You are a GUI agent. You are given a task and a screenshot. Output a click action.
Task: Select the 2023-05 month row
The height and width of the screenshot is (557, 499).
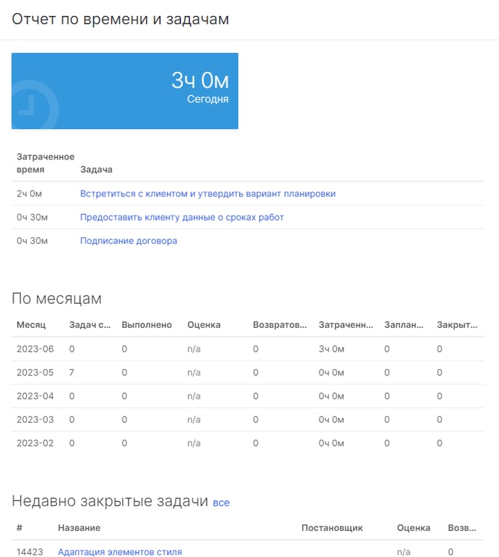tap(248, 372)
